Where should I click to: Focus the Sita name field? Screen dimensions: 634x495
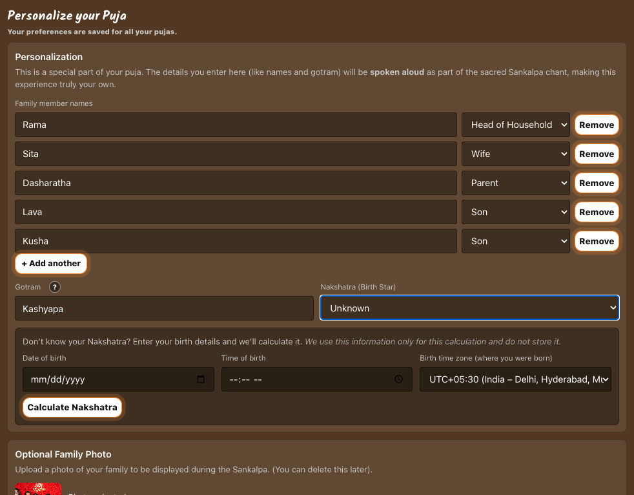tap(236, 154)
